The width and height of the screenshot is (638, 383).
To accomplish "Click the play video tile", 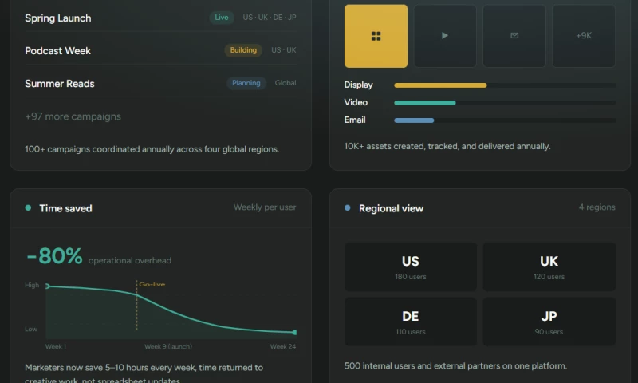I will click(x=445, y=36).
